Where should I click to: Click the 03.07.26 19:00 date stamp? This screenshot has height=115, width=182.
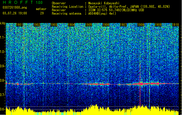pyautogui.click(x=15, y=13)
